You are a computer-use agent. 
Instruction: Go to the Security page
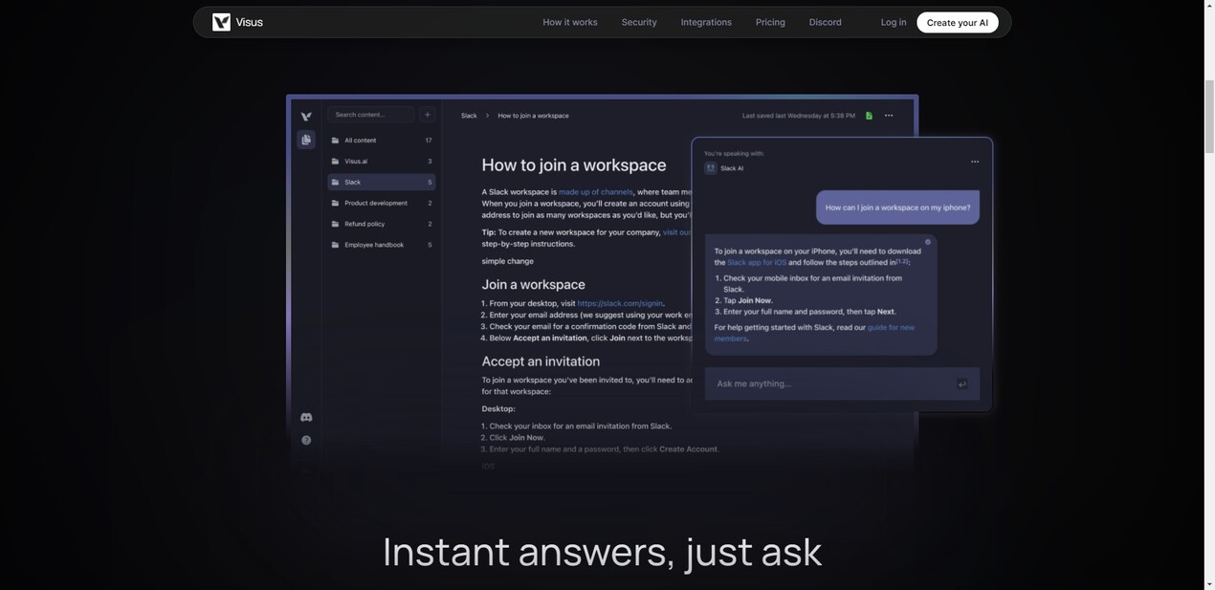tap(639, 22)
